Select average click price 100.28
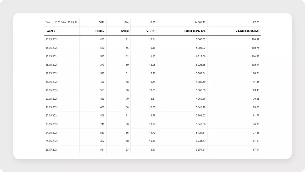 pyautogui.click(x=255, y=56)
